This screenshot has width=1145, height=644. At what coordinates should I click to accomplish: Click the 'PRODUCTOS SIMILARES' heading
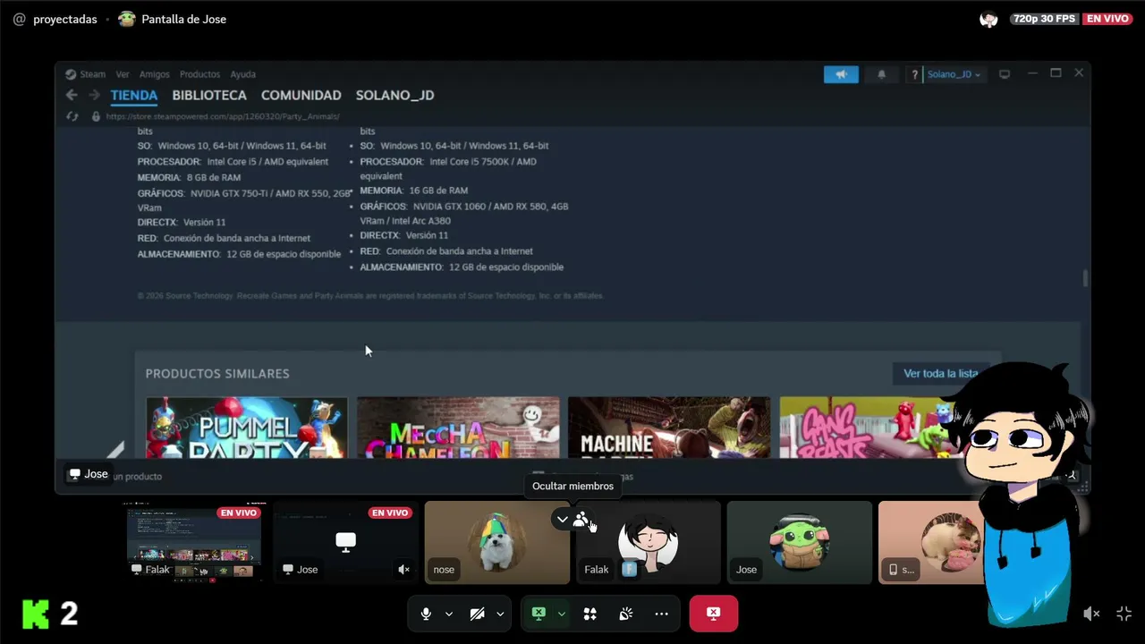click(217, 373)
